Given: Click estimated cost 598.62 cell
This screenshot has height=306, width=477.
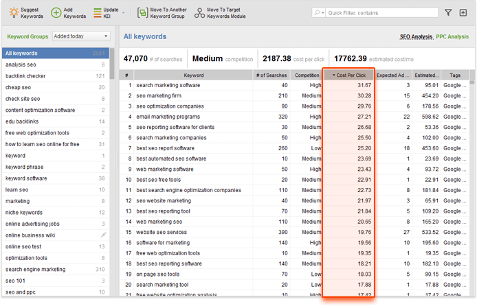Looking at the screenshot, I should pyautogui.click(x=426, y=117).
